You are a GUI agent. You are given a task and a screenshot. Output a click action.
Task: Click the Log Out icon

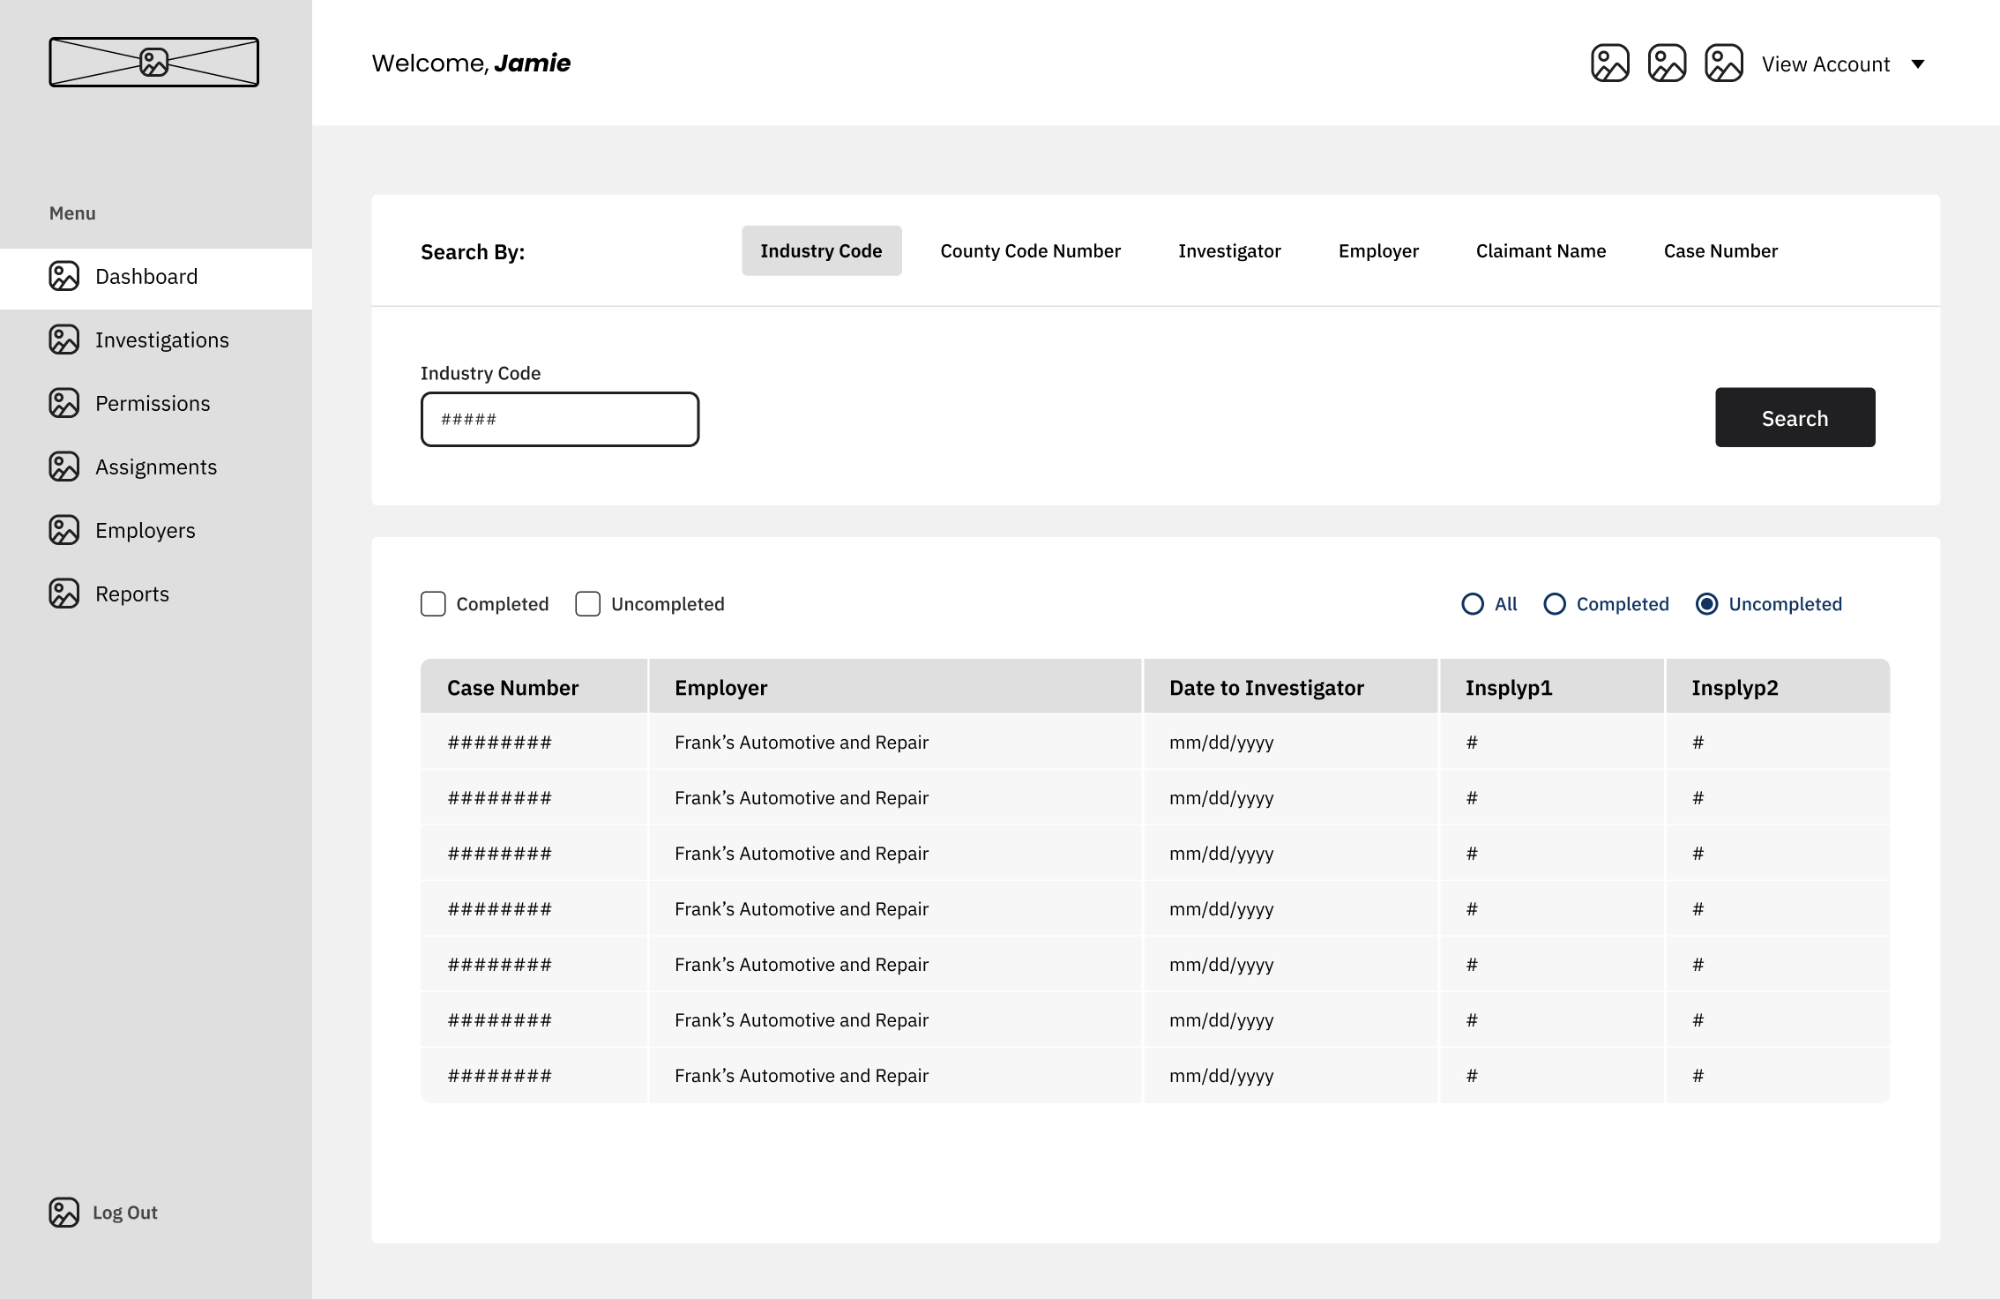pyautogui.click(x=63, y=1213)
